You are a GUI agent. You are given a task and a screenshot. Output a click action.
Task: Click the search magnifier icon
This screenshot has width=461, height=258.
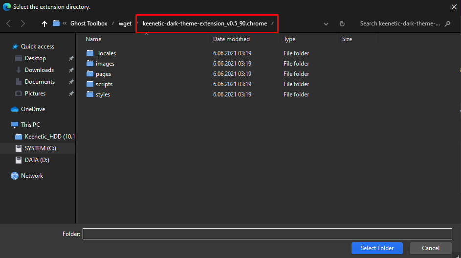coord(447,23)
